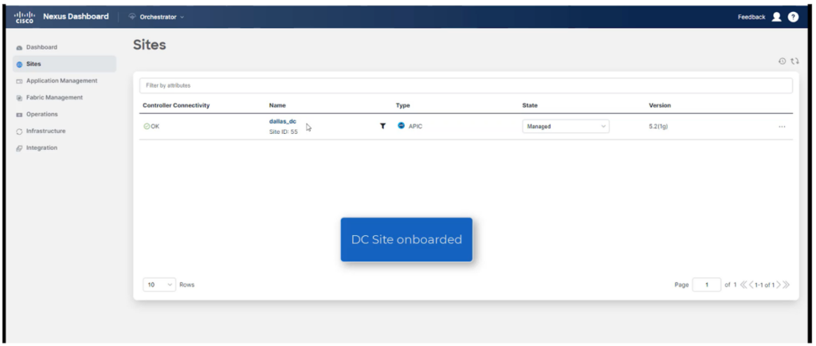Screen dimensions: 816x346
Task: Click the 5.2(1g) version value
Action: coord(658,127)
